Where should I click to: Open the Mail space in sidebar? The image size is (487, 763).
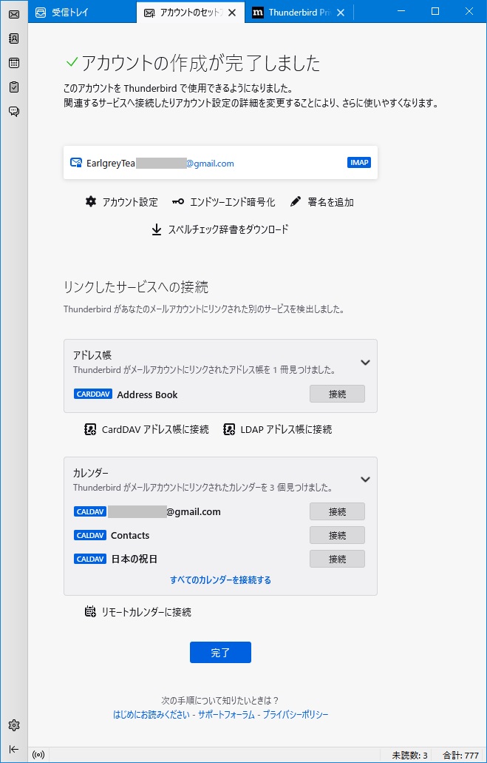(14, 14)
